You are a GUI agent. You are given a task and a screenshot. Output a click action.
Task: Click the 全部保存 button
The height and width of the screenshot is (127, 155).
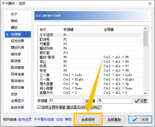click(x=88, y=120)
